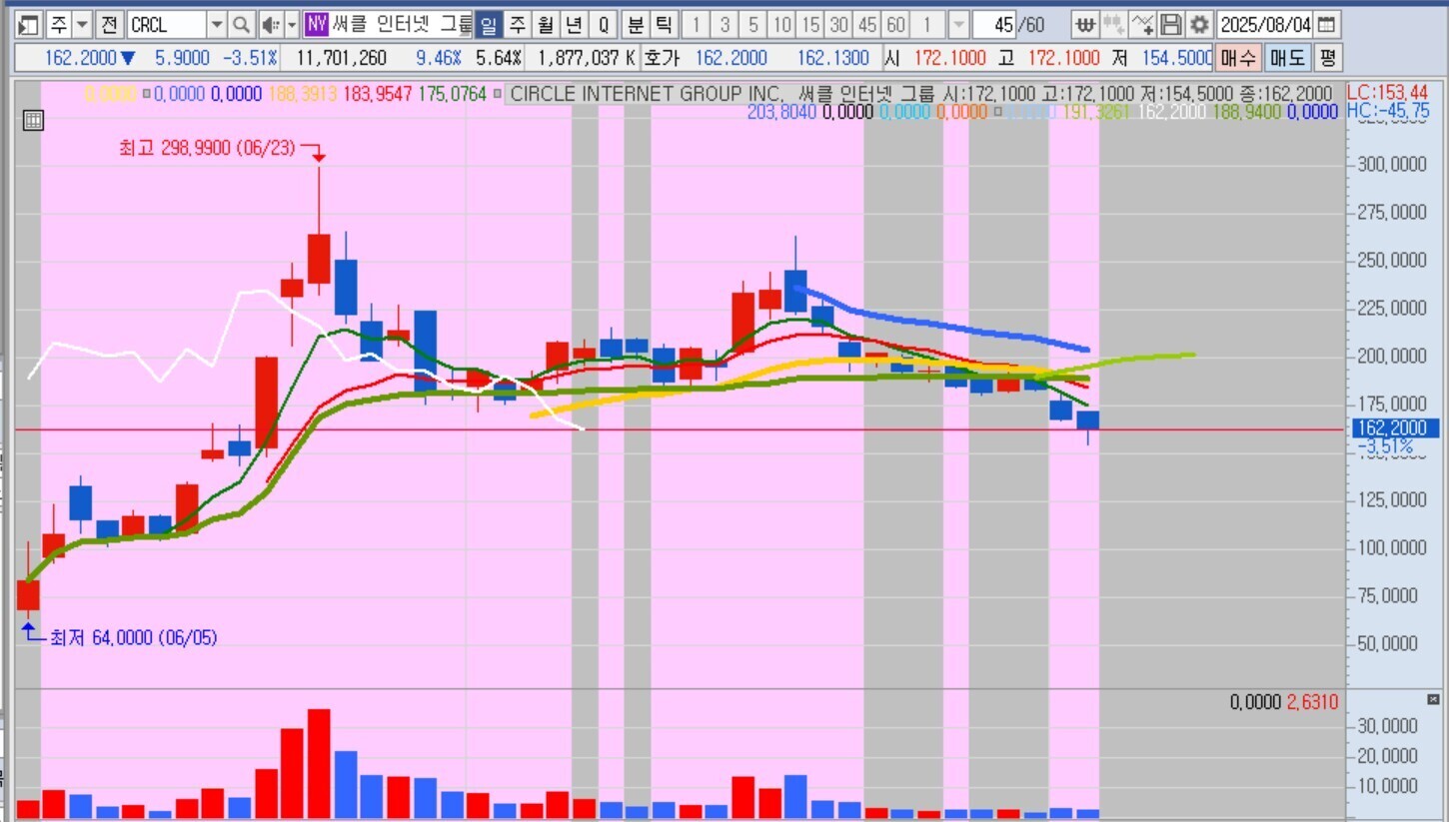Open the dropdown beside the 주 selector
The width and height of the screenshot is (1449, 822).
pyautogui.click(x=83, y=25)
